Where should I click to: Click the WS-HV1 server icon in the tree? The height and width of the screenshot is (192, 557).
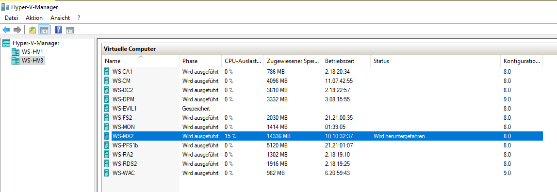pos(16,52)
